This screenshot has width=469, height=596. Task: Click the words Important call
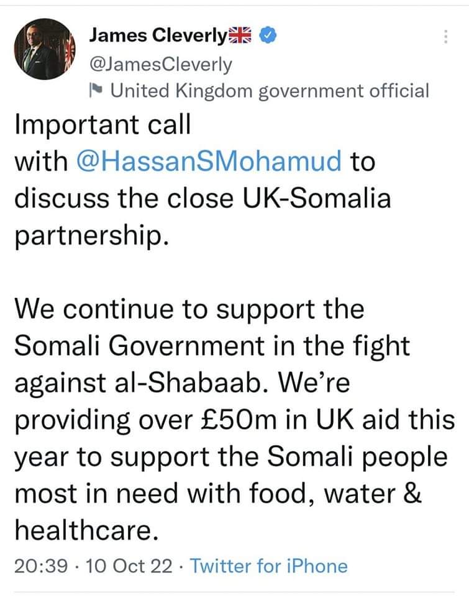point(102,124)
